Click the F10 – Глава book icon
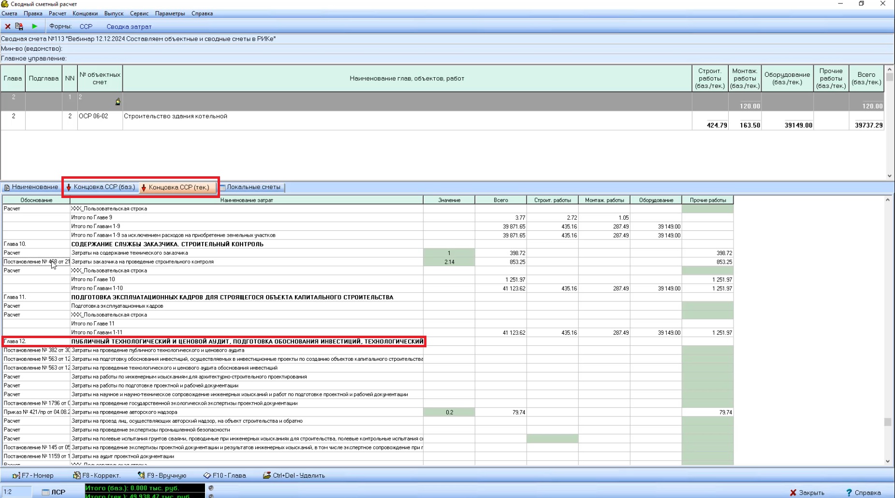Screen dimensions: 895x498 point(207,476)
